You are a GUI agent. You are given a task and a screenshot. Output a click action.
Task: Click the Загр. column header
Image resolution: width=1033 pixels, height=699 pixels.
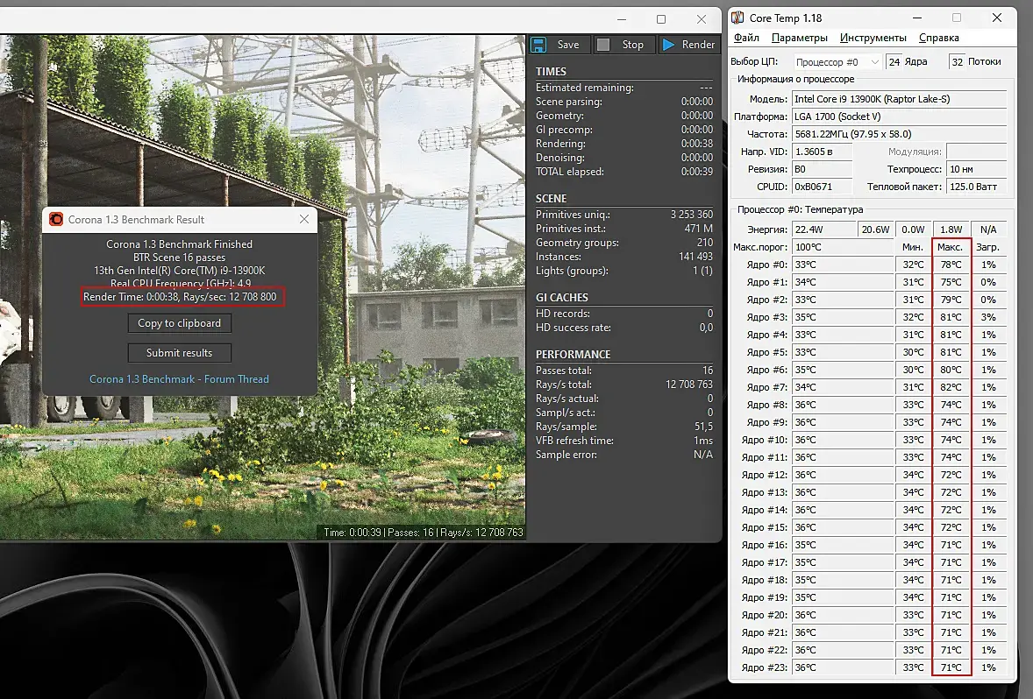[987, 247]
